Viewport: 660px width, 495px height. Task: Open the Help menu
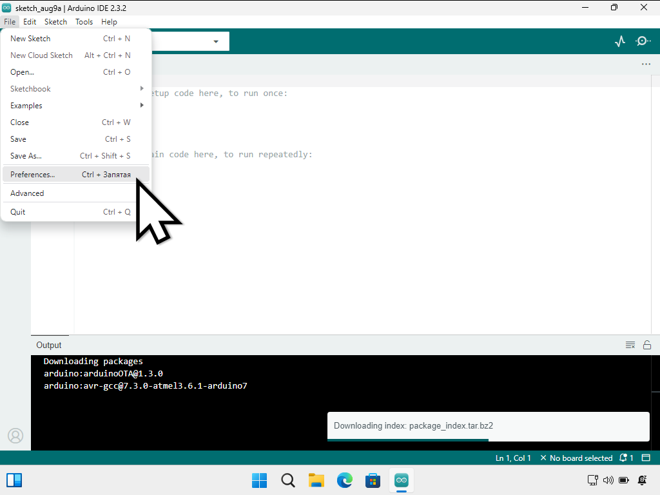point(109,22)
